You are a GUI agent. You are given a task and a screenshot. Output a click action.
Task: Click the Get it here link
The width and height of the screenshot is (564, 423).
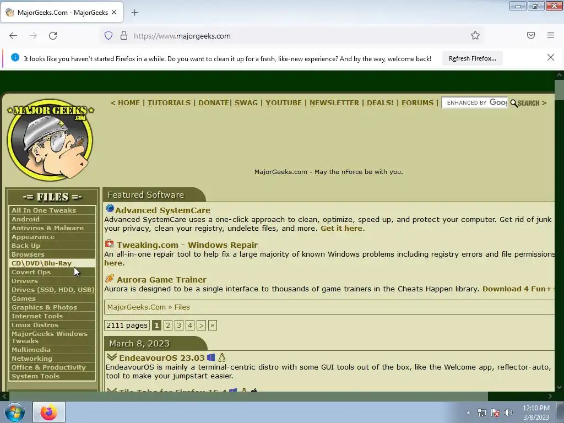coord(341,229)
